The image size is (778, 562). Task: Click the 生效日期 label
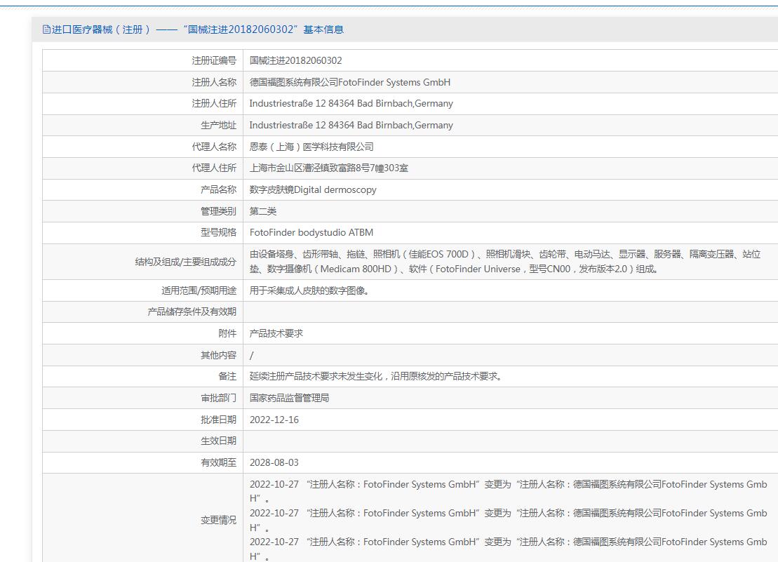tap(218, 441)
